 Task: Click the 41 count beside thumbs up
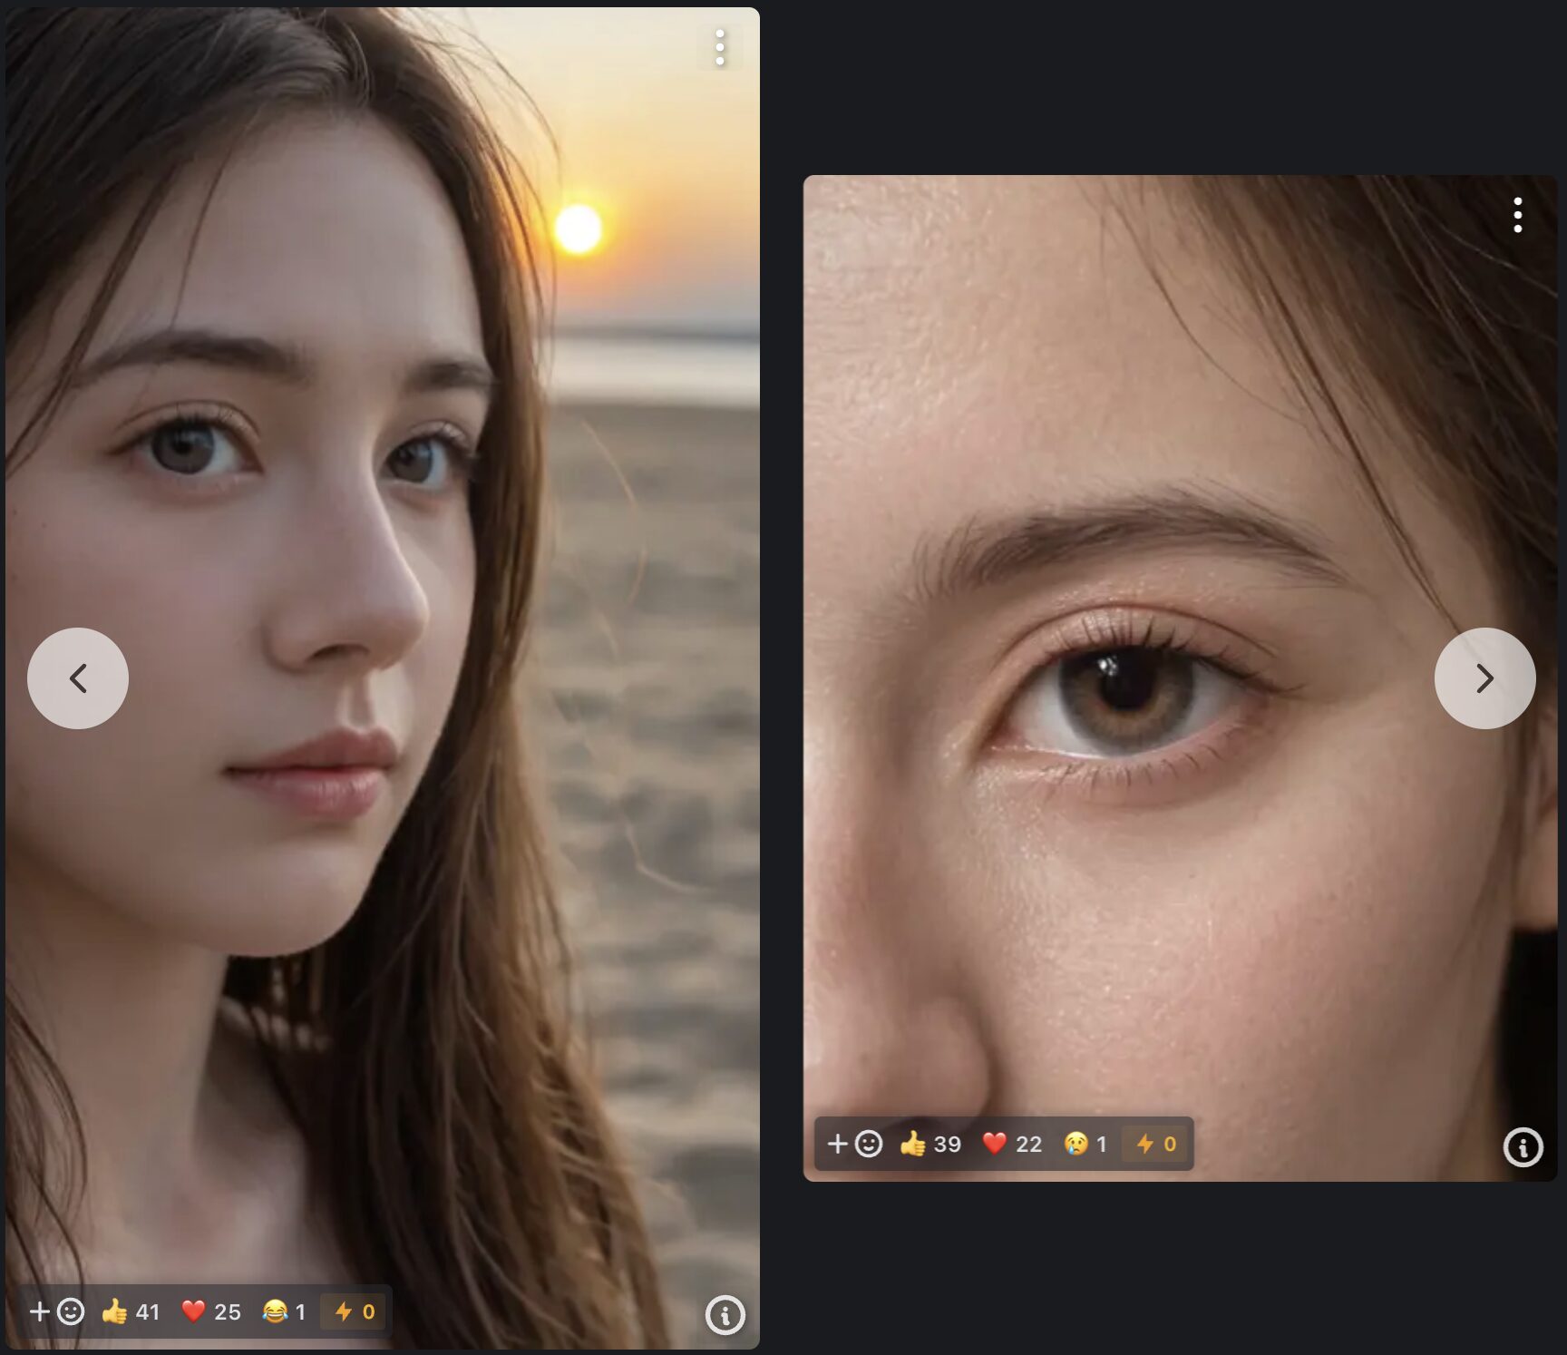(x=148, y=1312)
